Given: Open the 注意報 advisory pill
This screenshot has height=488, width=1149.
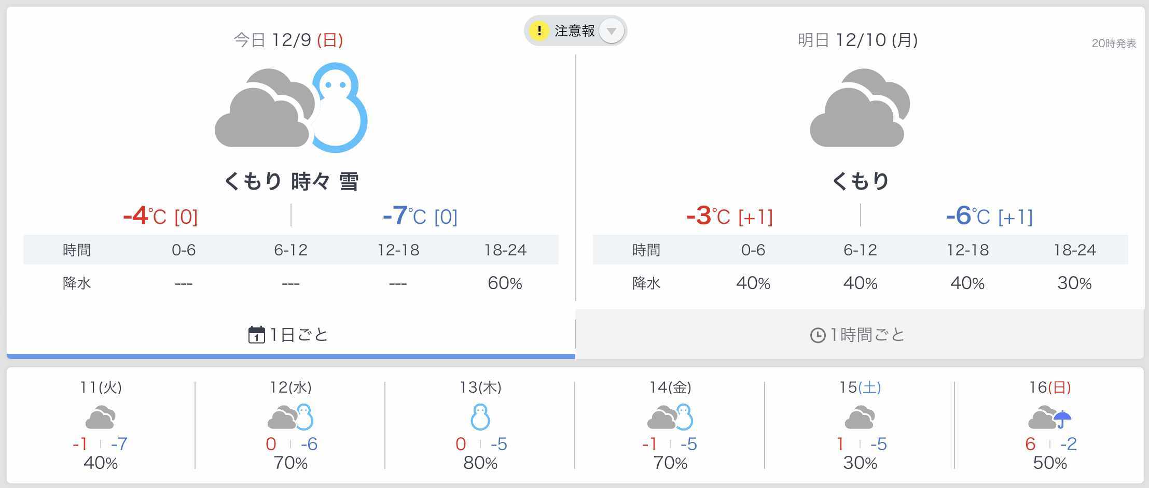Looking at the screenshot, I should click(x=576, y=31).
